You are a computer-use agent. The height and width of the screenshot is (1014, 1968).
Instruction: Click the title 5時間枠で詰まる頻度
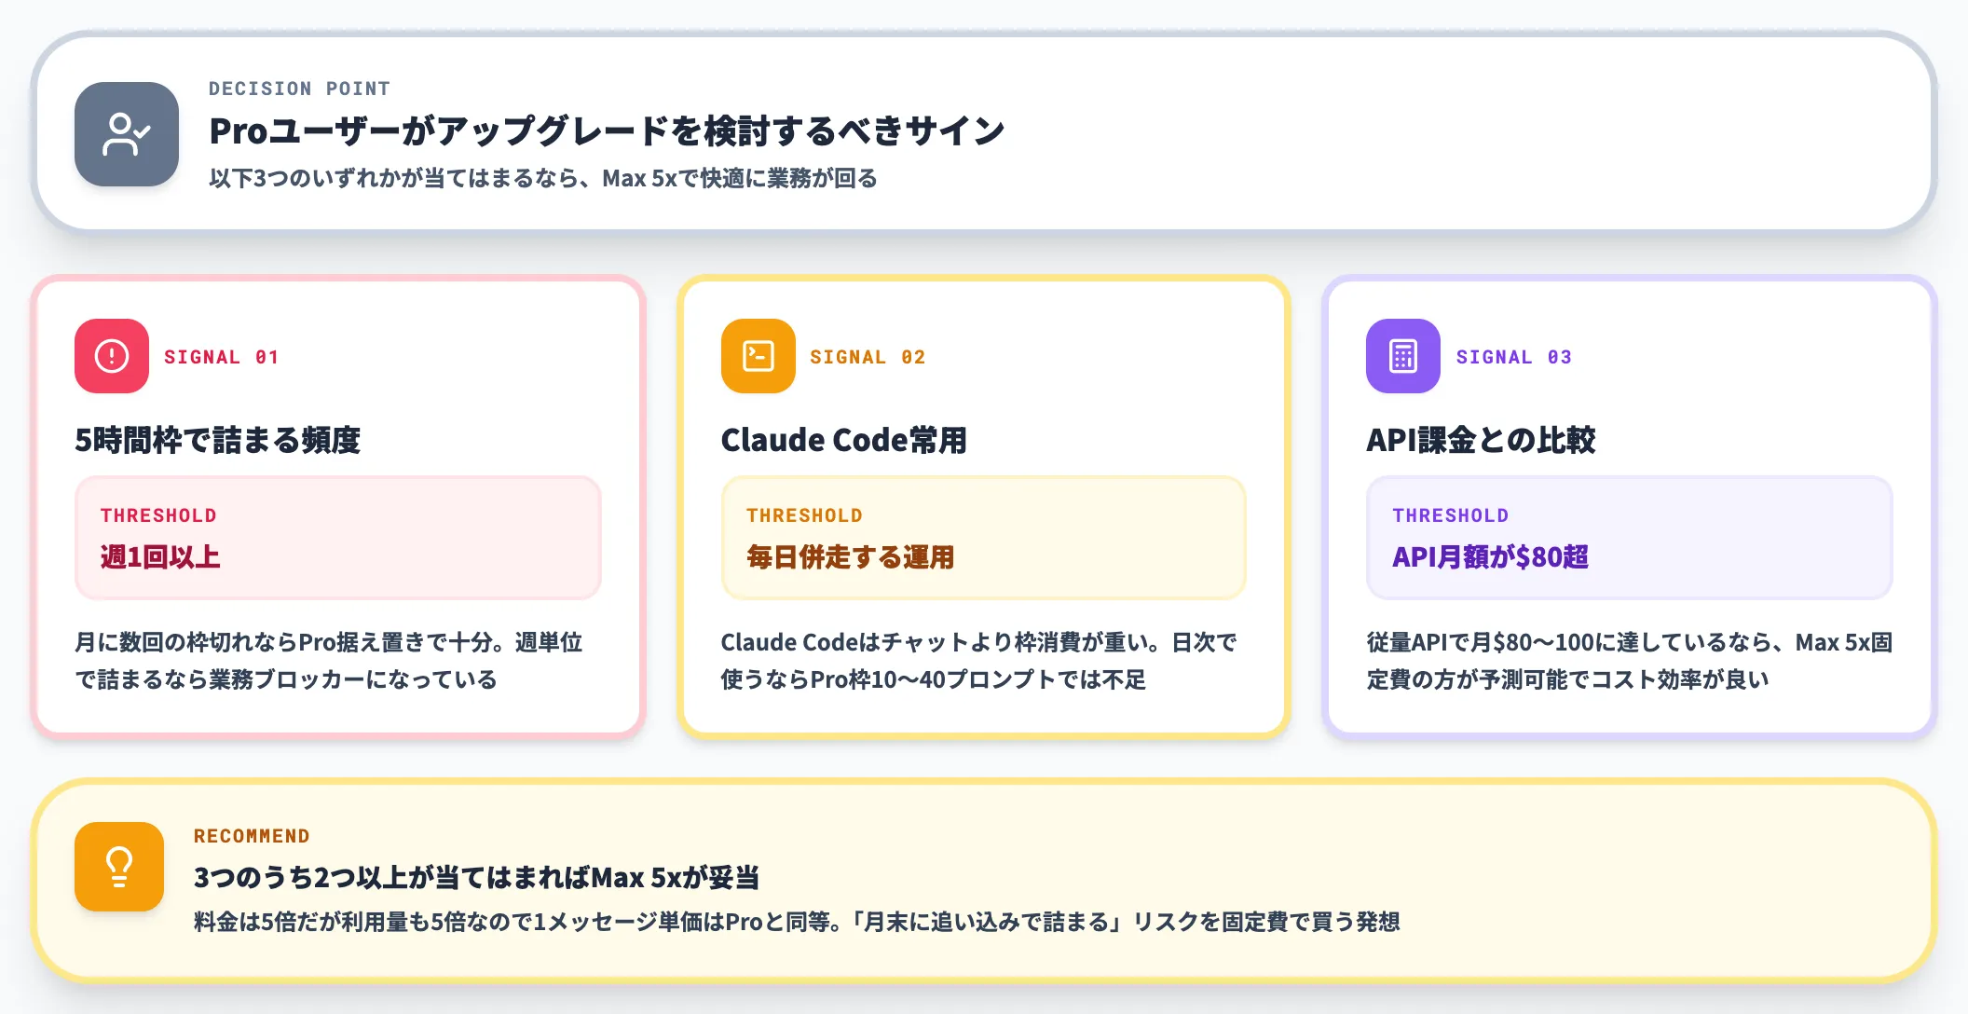(218, 440)
